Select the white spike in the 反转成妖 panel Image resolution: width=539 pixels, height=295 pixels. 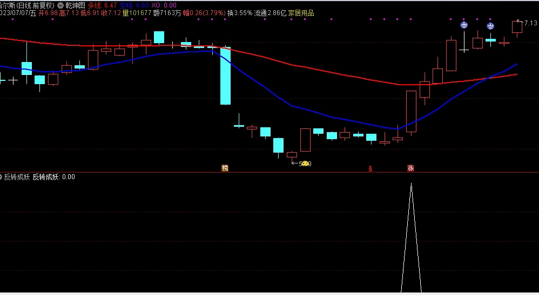pos(411,238)
